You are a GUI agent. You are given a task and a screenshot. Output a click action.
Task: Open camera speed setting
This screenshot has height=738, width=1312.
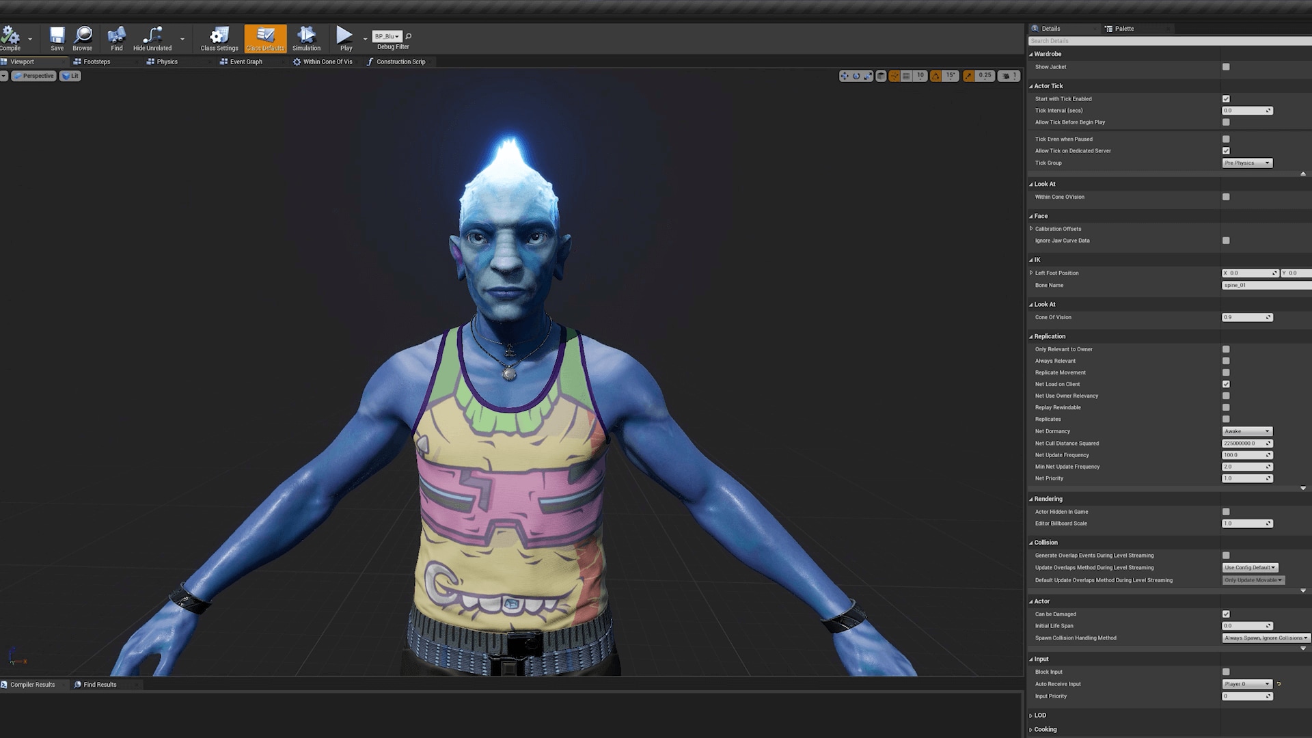pyautogui.click(x=1009, y=76)
